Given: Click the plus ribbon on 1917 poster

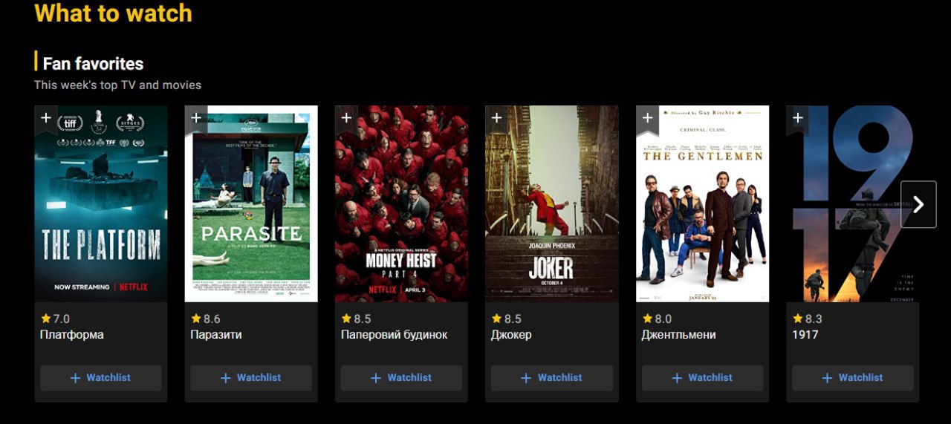Looking at the screenshot, I should pos(797,119).
